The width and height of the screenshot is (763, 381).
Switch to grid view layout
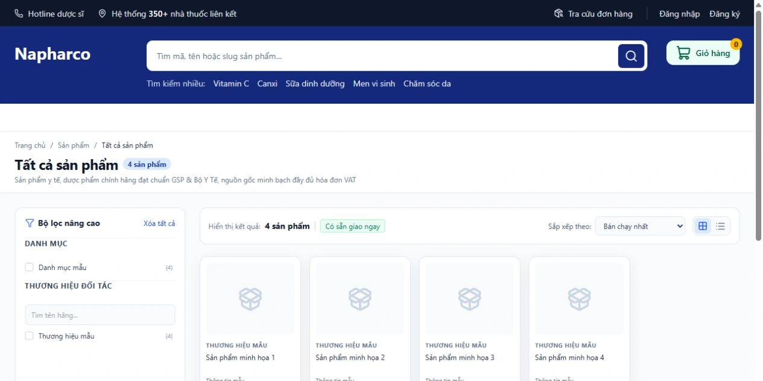pos(703,226)
